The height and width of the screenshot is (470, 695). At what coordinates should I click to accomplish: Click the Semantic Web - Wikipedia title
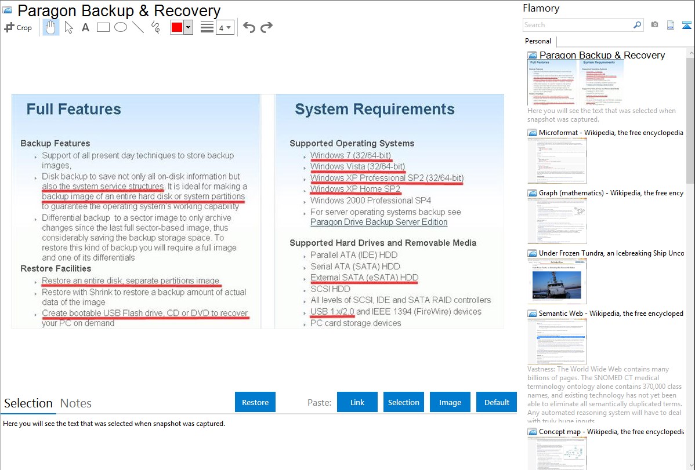click(x=611, y=313)
